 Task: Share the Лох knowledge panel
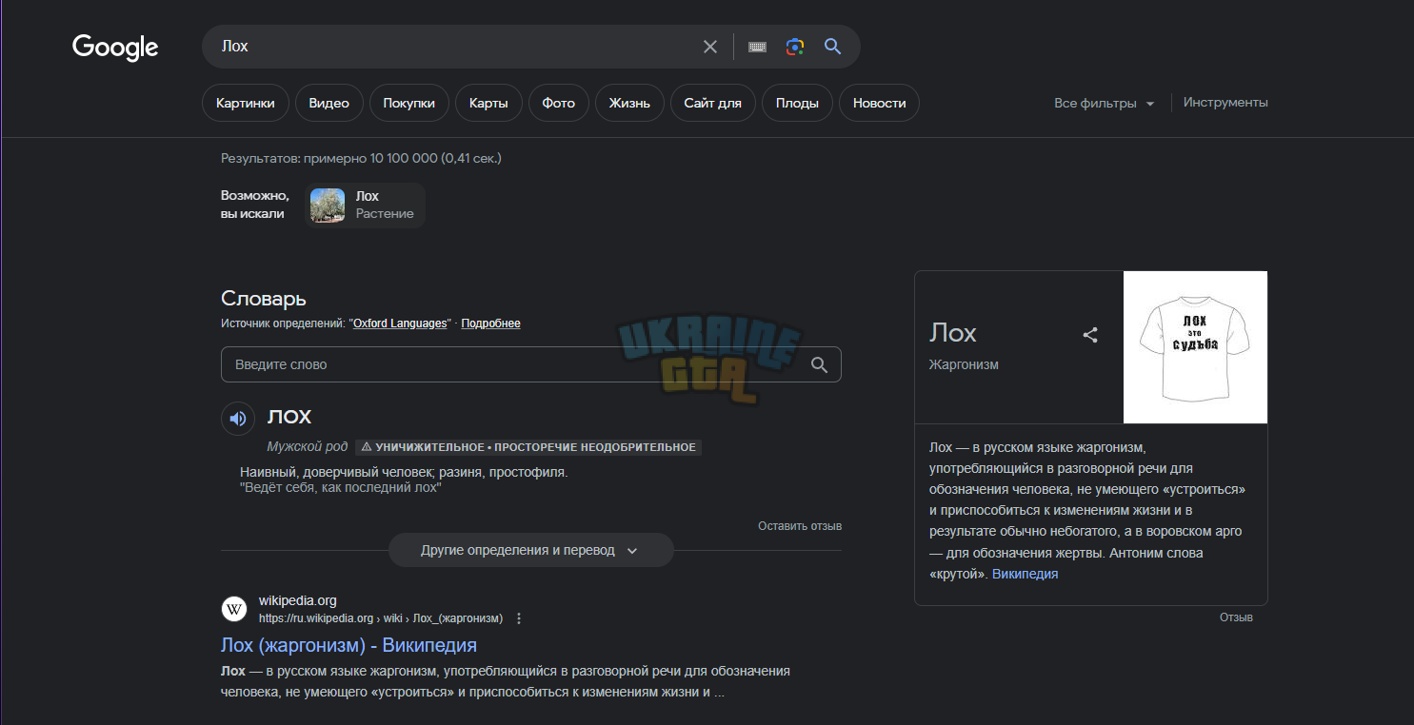(1091, 334)
